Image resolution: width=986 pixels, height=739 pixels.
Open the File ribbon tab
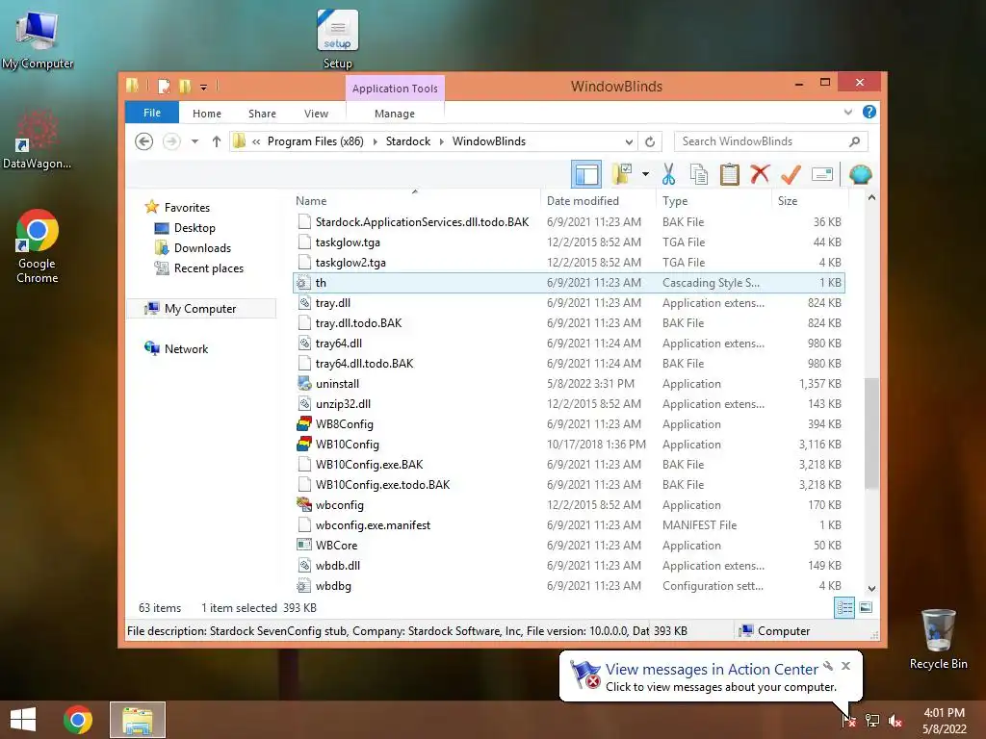pos(151,114)
